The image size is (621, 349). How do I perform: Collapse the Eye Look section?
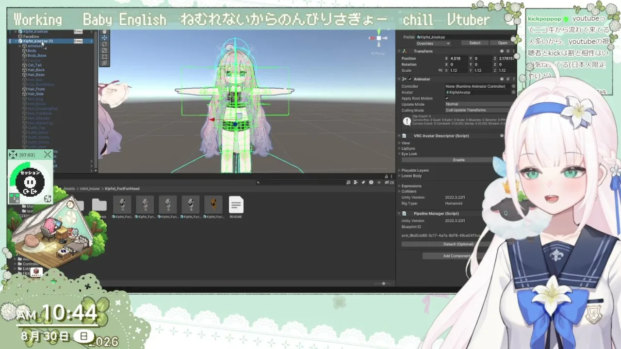399,154
